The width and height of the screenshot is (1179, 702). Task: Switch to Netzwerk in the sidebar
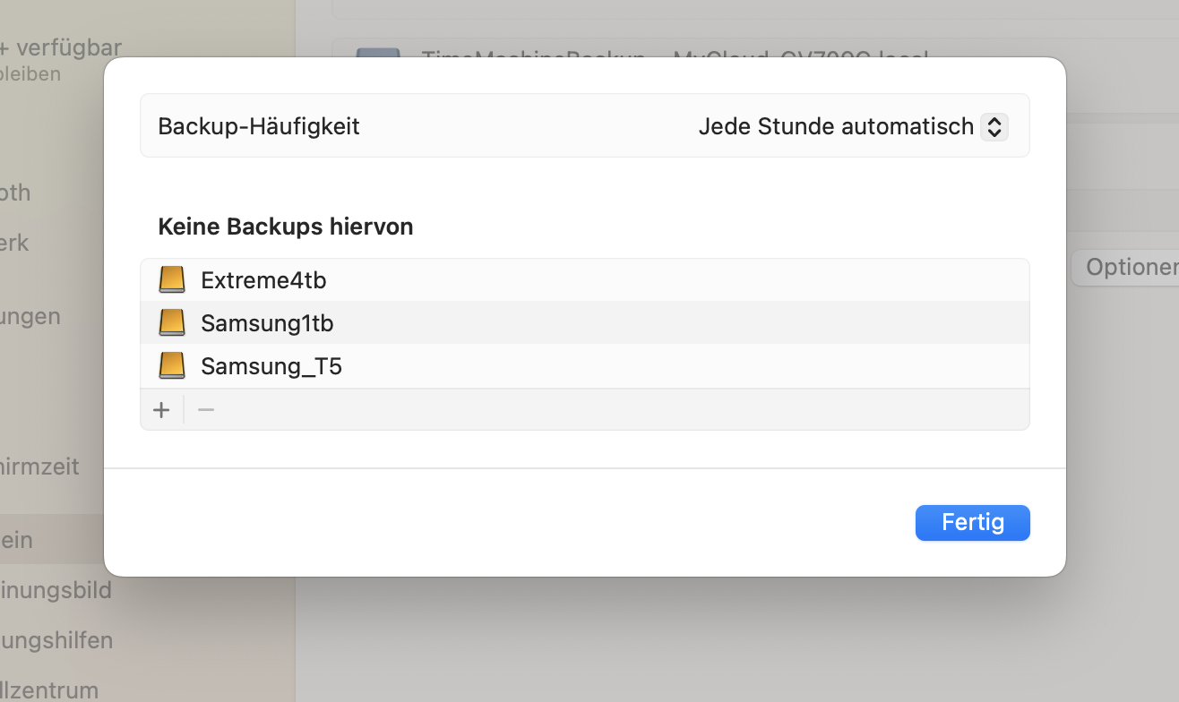[x=15, y=243]
